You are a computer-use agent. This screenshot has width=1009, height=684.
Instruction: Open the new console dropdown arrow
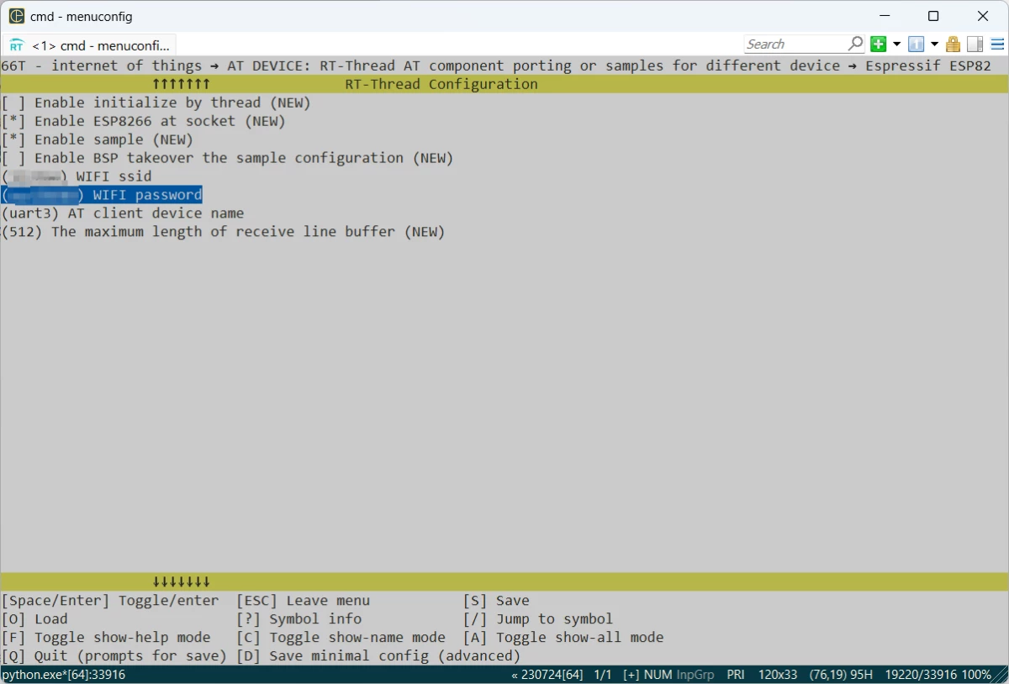click(x=896, y=44)
